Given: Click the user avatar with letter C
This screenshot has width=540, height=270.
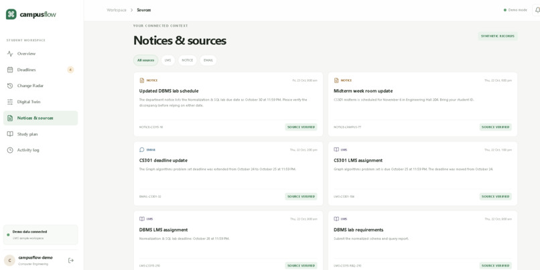Looking at the screenshot, I should [9, 261].
